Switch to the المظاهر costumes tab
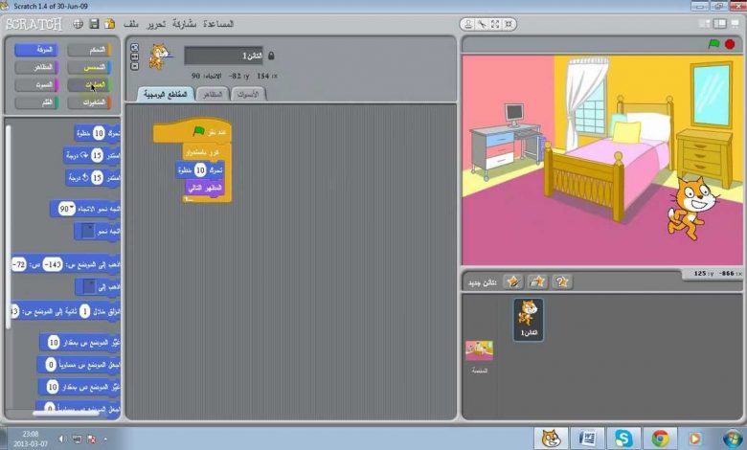The height and width of the screenshot is (450, 747). point(213,94)
